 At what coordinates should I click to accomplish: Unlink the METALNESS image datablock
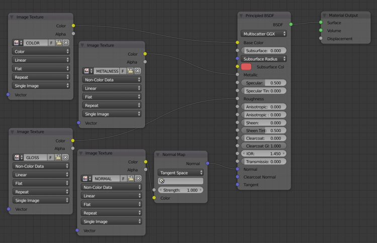click(137, 71)
